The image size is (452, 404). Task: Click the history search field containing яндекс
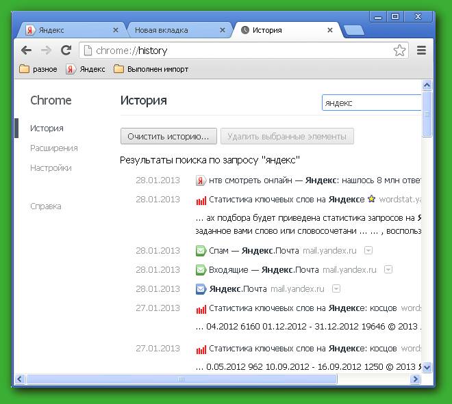point(372,103)
